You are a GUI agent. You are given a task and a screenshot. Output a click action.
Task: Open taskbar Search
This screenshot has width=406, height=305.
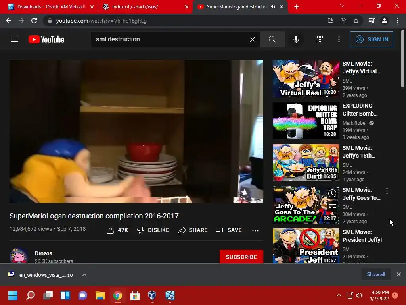(31, 295)
